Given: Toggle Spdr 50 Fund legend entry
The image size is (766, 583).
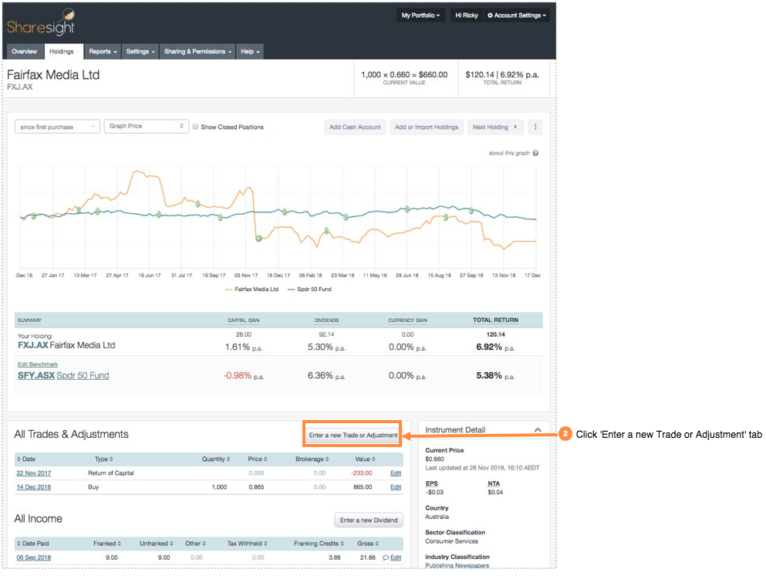Looking at the screenshot, I should click(x=310, y=289).
